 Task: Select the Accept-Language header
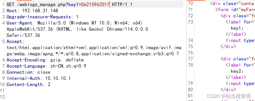pos(46,66)
